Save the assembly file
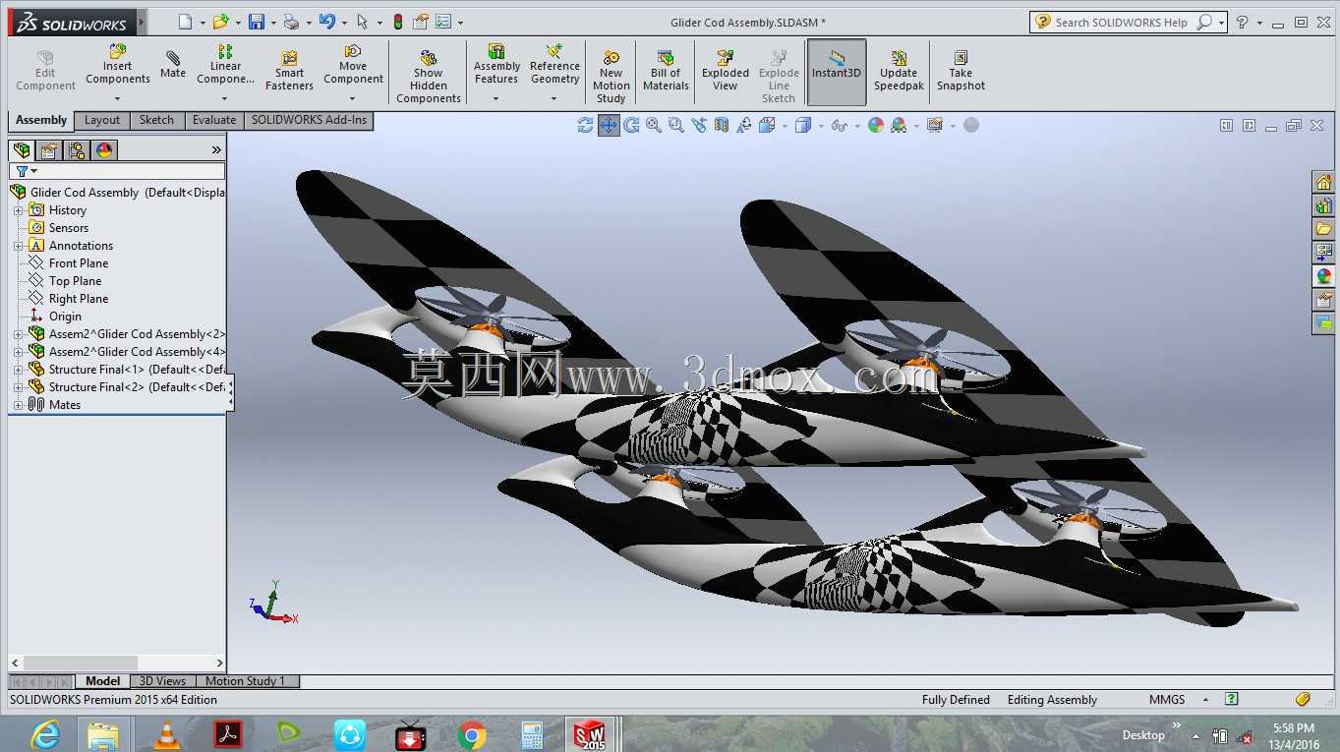Screen dimensions: 1340x752 click(256, 22)
